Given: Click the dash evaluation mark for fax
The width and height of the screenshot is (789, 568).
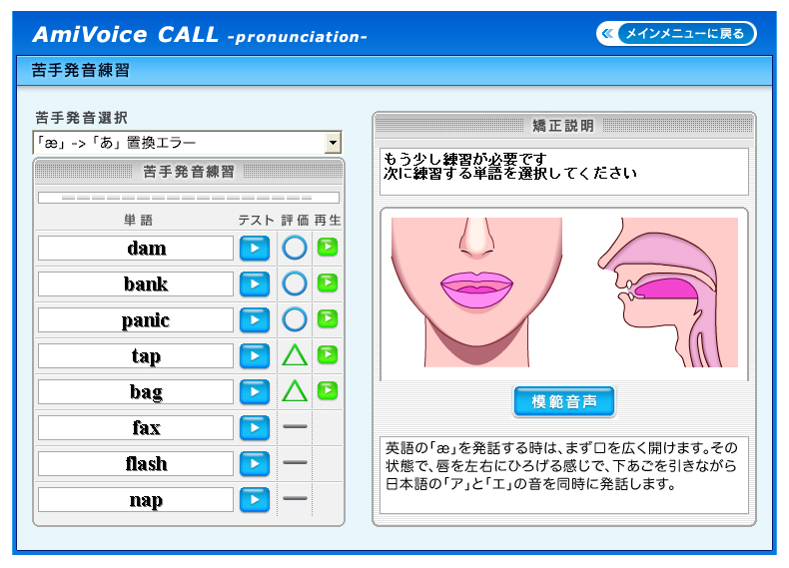Looking at the screenshot, I should tap(295, 426).
